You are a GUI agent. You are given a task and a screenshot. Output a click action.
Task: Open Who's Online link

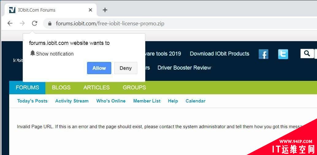click(111, 101)
